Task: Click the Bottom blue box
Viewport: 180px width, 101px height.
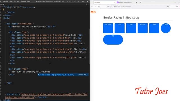Action: click(143, 28)
